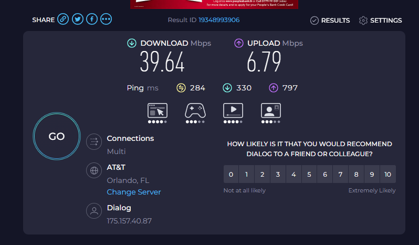This screenshot has height=245, width=419.
Task: Share result on Twitter
Action: (x=78, y=19)
